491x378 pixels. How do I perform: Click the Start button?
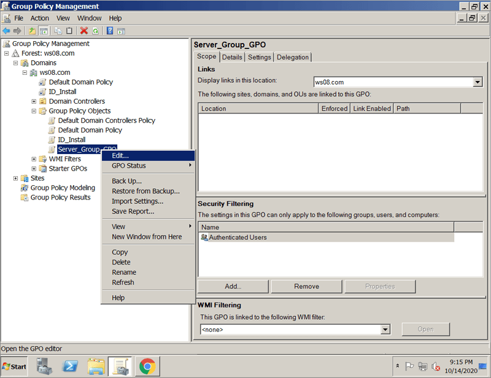(x=14, y=366)
